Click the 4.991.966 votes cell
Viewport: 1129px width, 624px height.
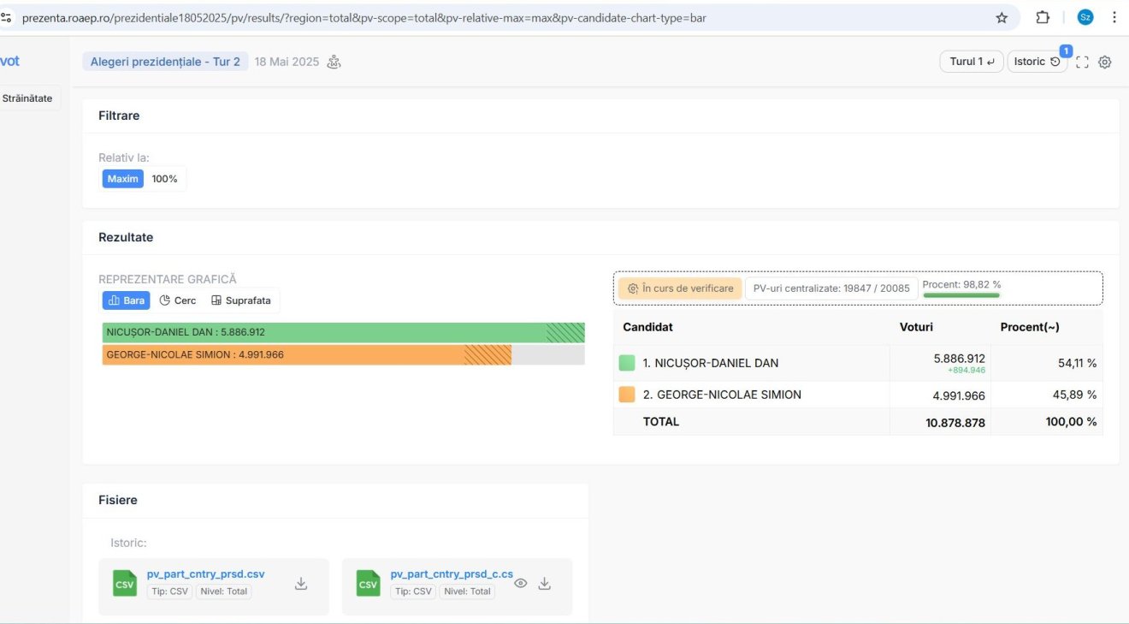coord(959,395)
